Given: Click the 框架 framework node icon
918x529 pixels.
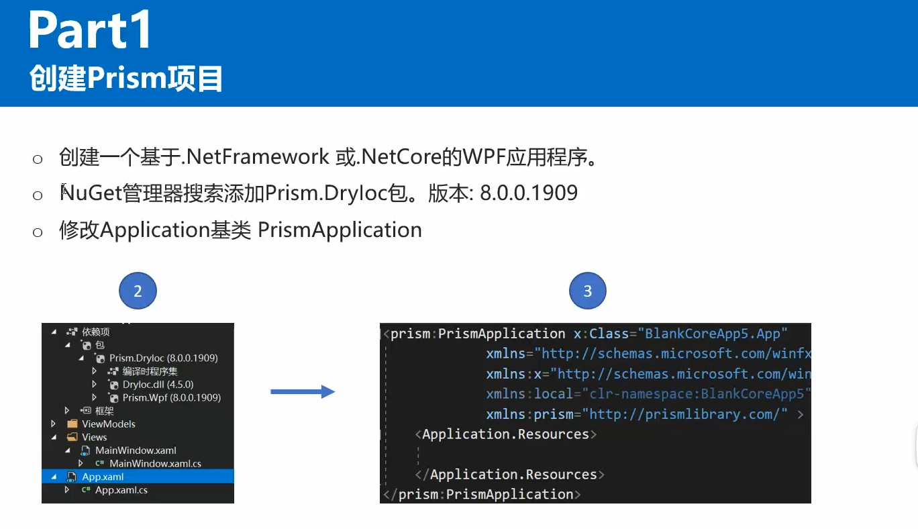Looking at the screenshot, I should (86, 411).
